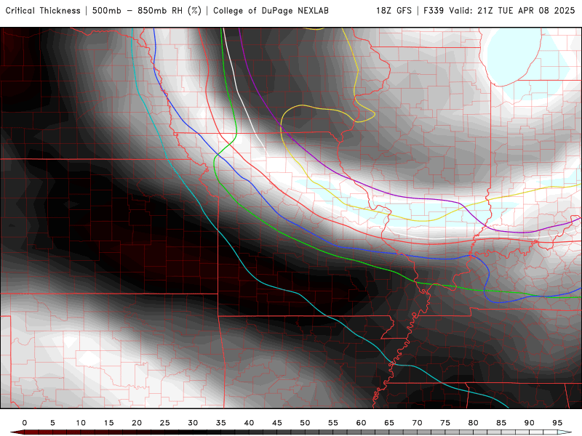Click the "85" colorbar label
This screenshot has width=582, height=436.
[501, 423]
